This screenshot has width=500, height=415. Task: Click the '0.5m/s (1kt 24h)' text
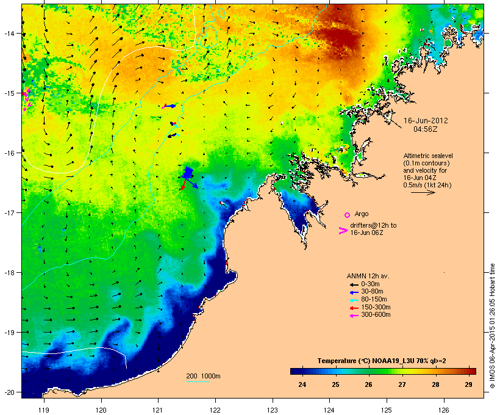427,185
